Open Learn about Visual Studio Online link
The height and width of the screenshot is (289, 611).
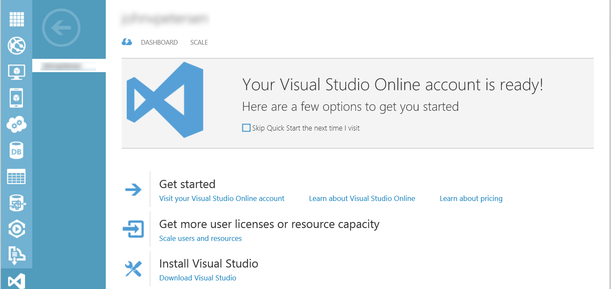[362, 198]
